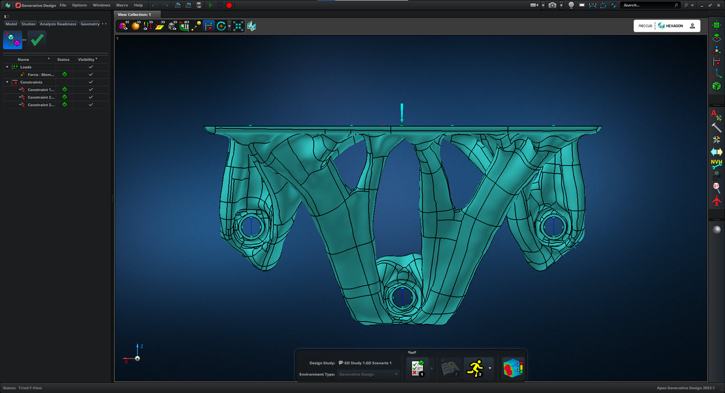Toggle visibility of Constraint 2
725x393 pixels.
tap(91, 97)
